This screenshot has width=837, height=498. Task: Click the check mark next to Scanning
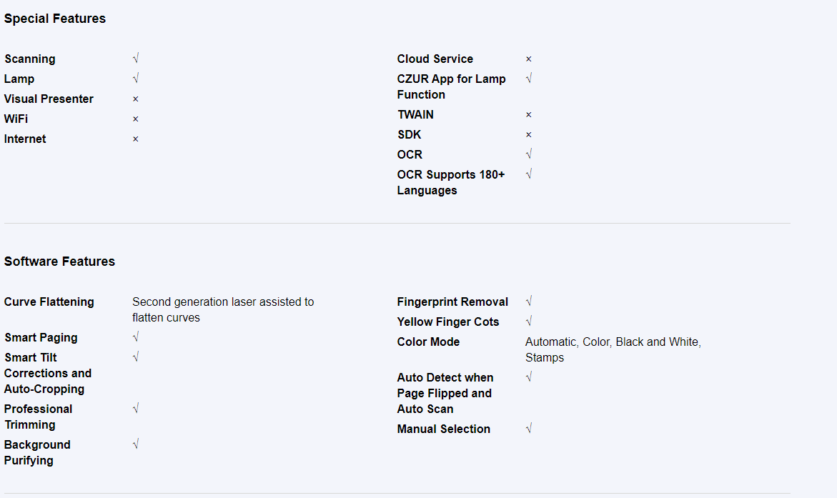point(136,58)
